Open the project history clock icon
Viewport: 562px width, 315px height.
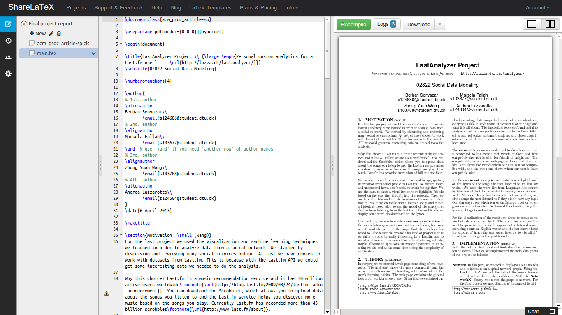tap(8, 41)
